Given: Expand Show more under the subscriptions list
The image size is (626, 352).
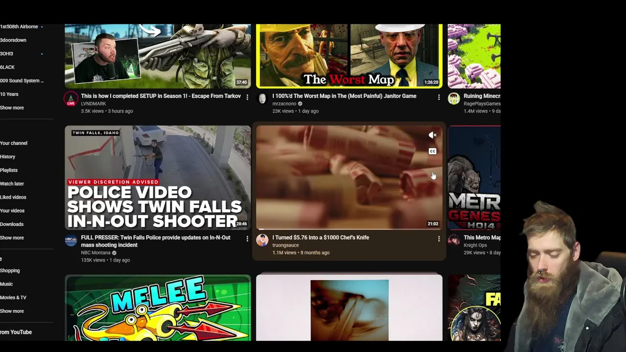Looking at the screenshot, I should [12, 108].
